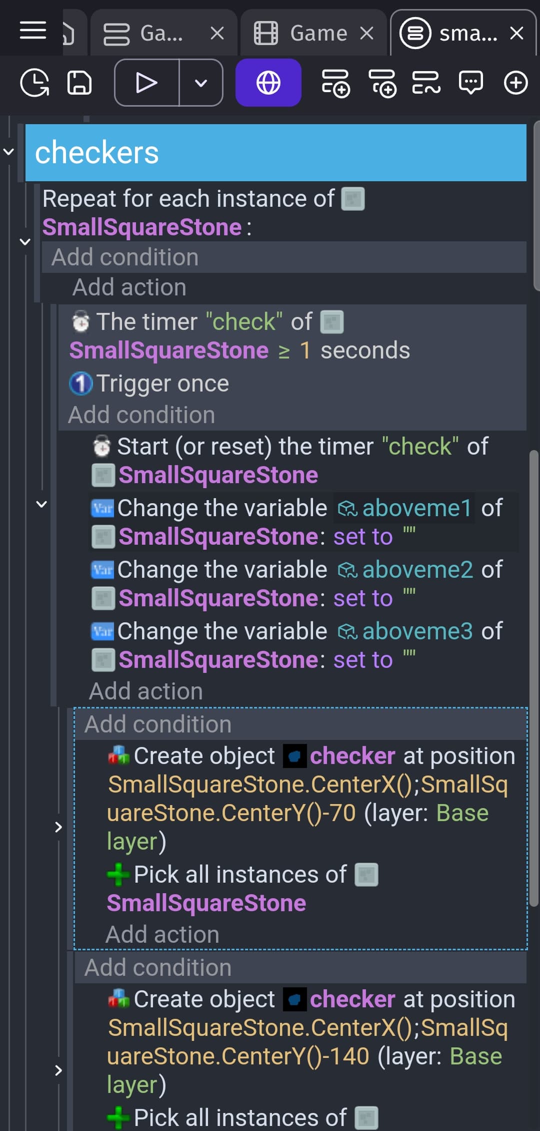Switch to the Game scene tab

click(x=313, y=34)
